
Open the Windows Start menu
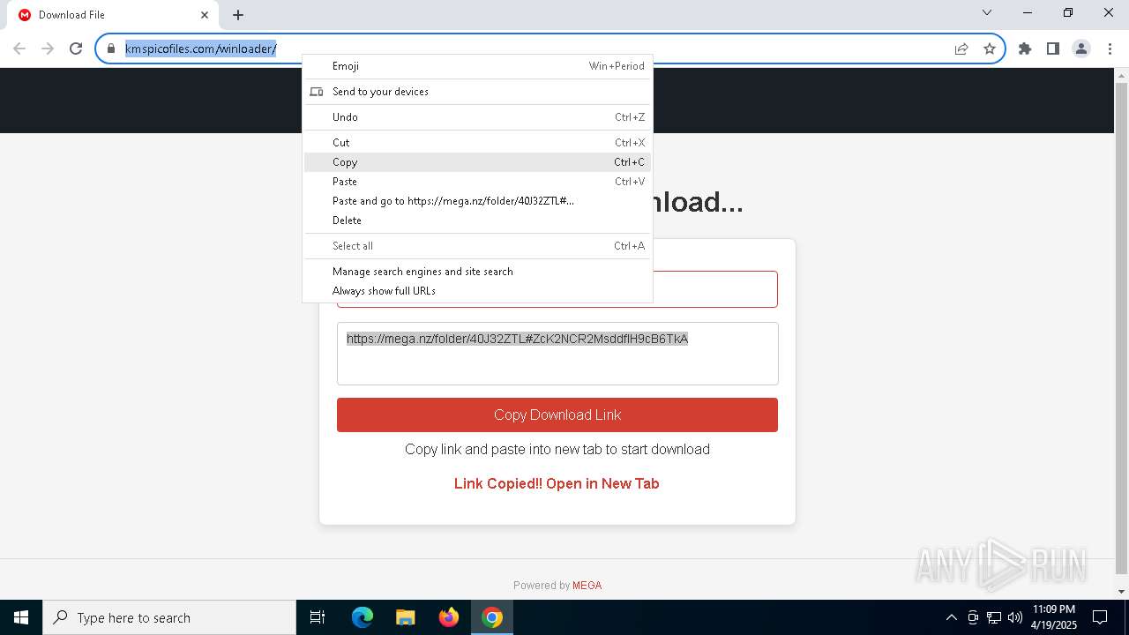(x=21, y=617)
